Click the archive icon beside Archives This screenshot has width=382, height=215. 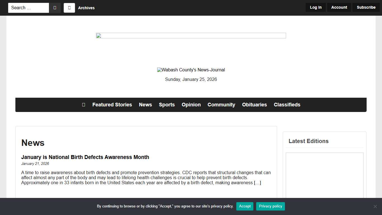(69, 8)
